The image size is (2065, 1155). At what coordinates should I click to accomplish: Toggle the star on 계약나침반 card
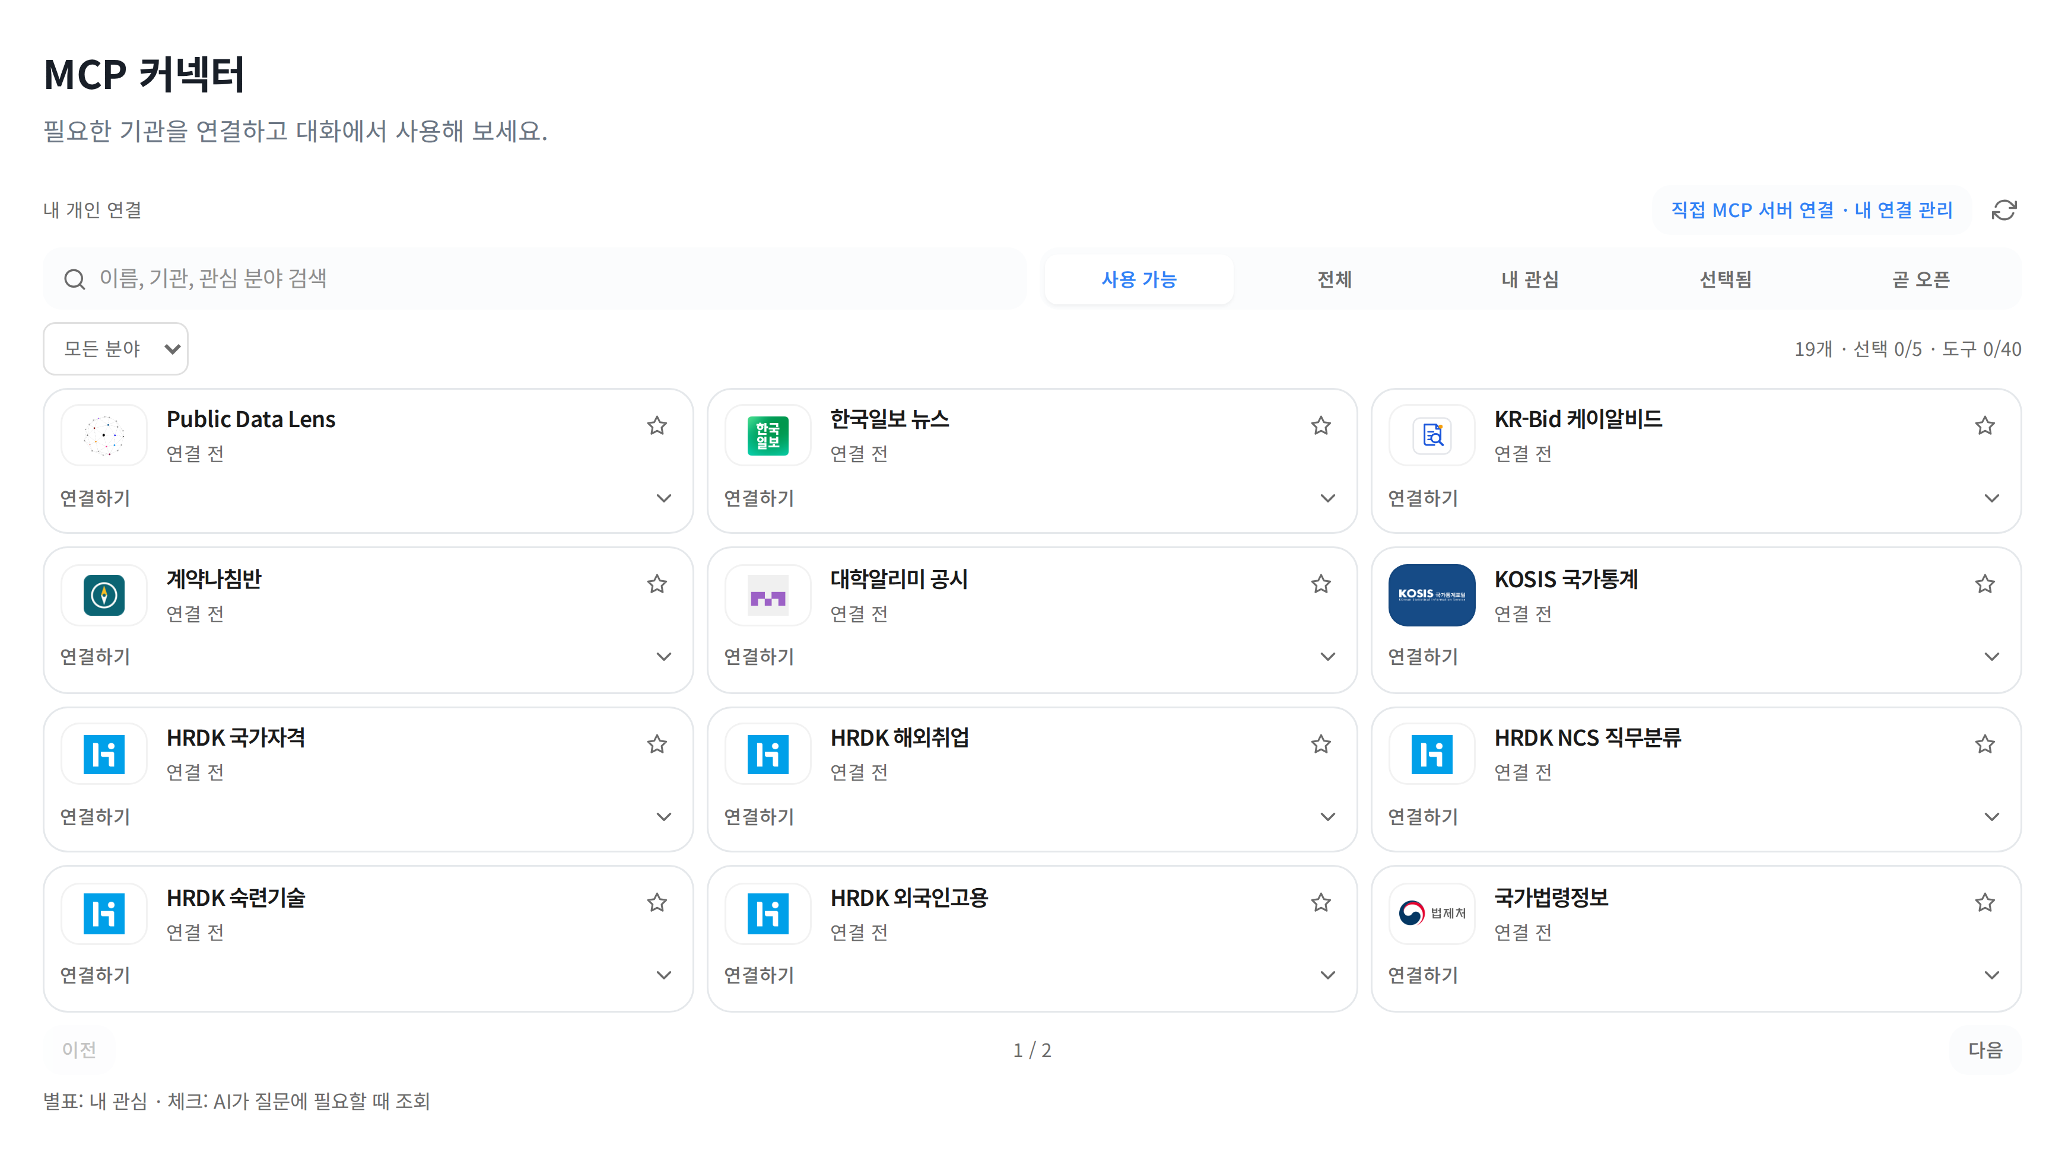point(656,584)
